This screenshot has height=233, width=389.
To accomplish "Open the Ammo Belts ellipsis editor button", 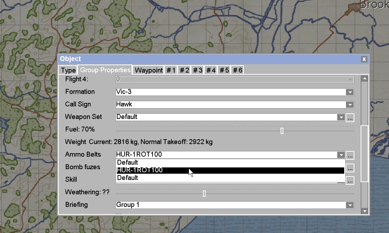I will tap(350, 155).
